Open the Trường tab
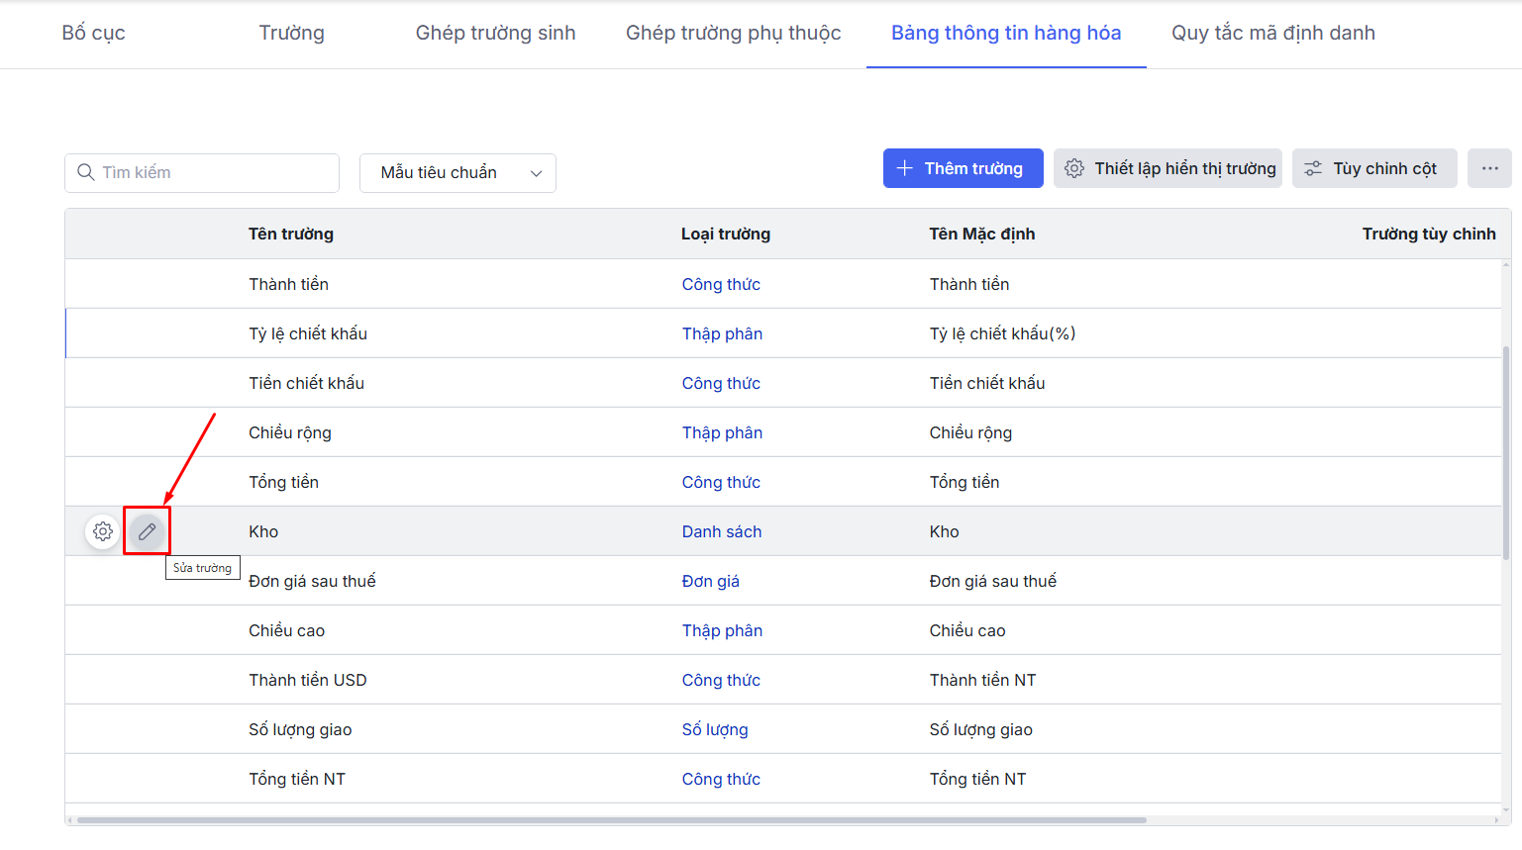The width and height of the screenshot is (1522, 850). coord(291,33)
